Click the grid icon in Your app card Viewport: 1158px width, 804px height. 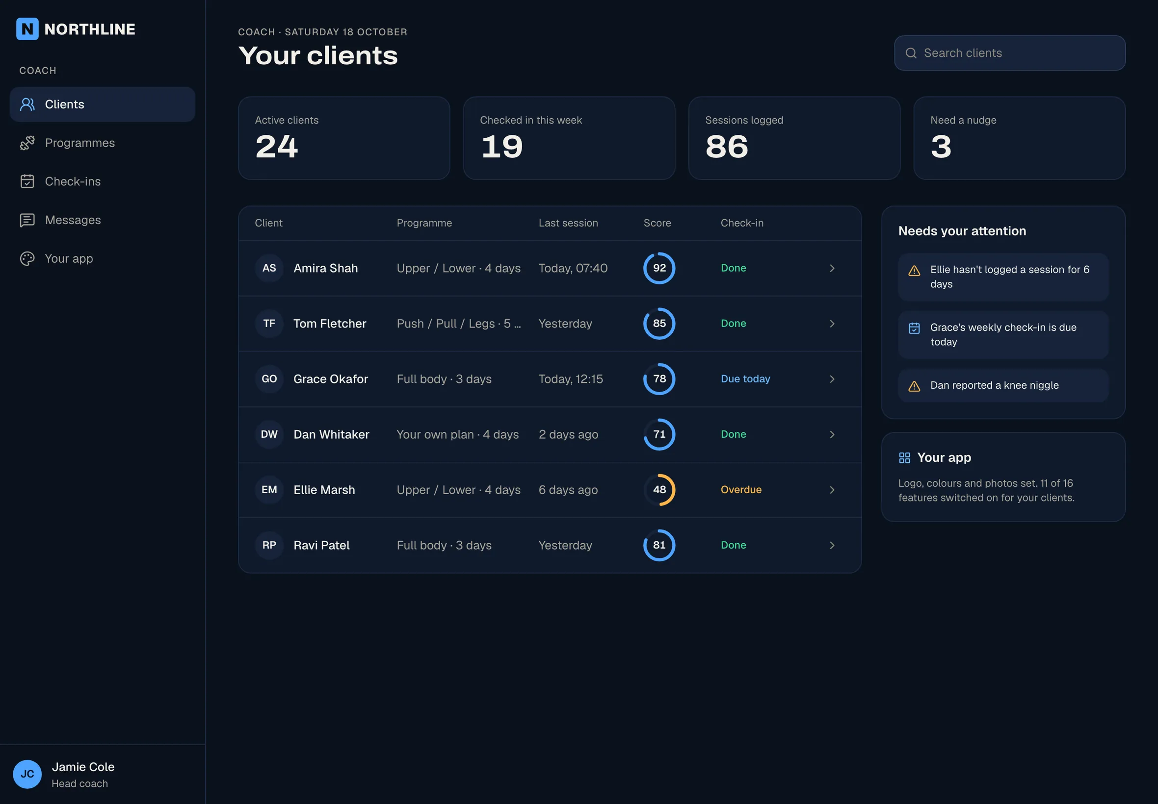pos(905,458)
